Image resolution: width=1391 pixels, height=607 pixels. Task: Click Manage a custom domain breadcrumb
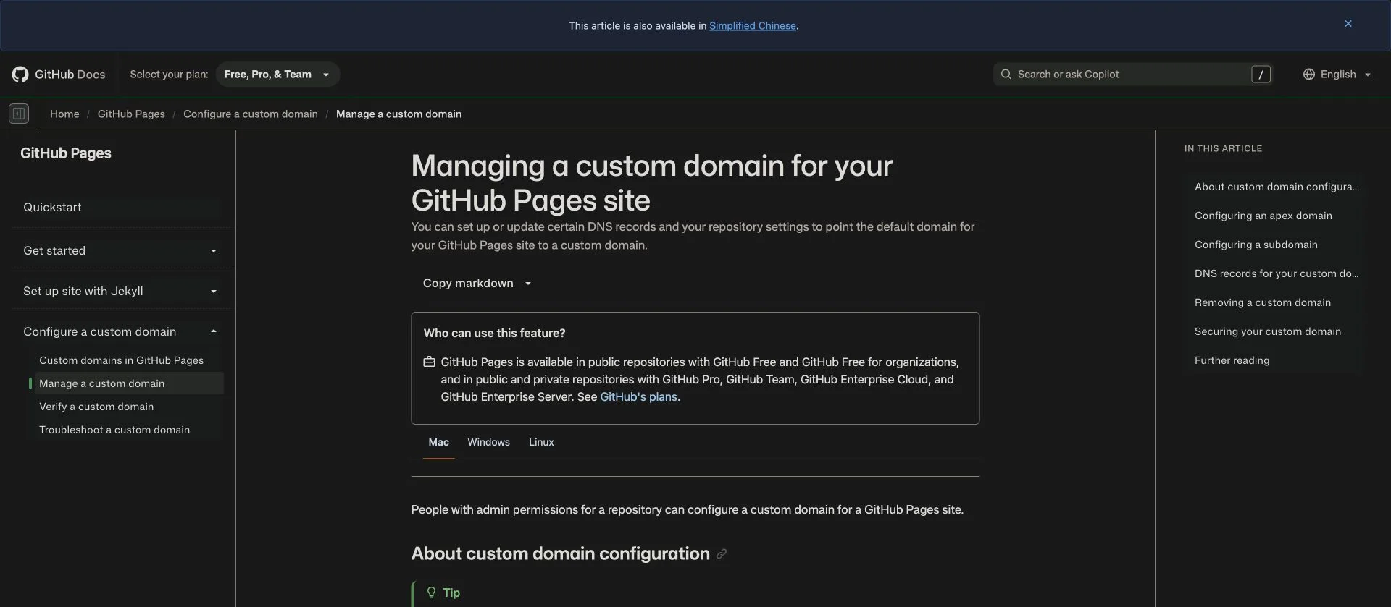point(398,114)
